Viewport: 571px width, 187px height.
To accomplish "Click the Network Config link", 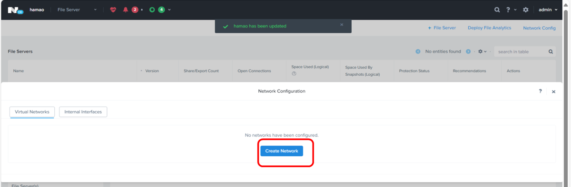I will 539,28.
